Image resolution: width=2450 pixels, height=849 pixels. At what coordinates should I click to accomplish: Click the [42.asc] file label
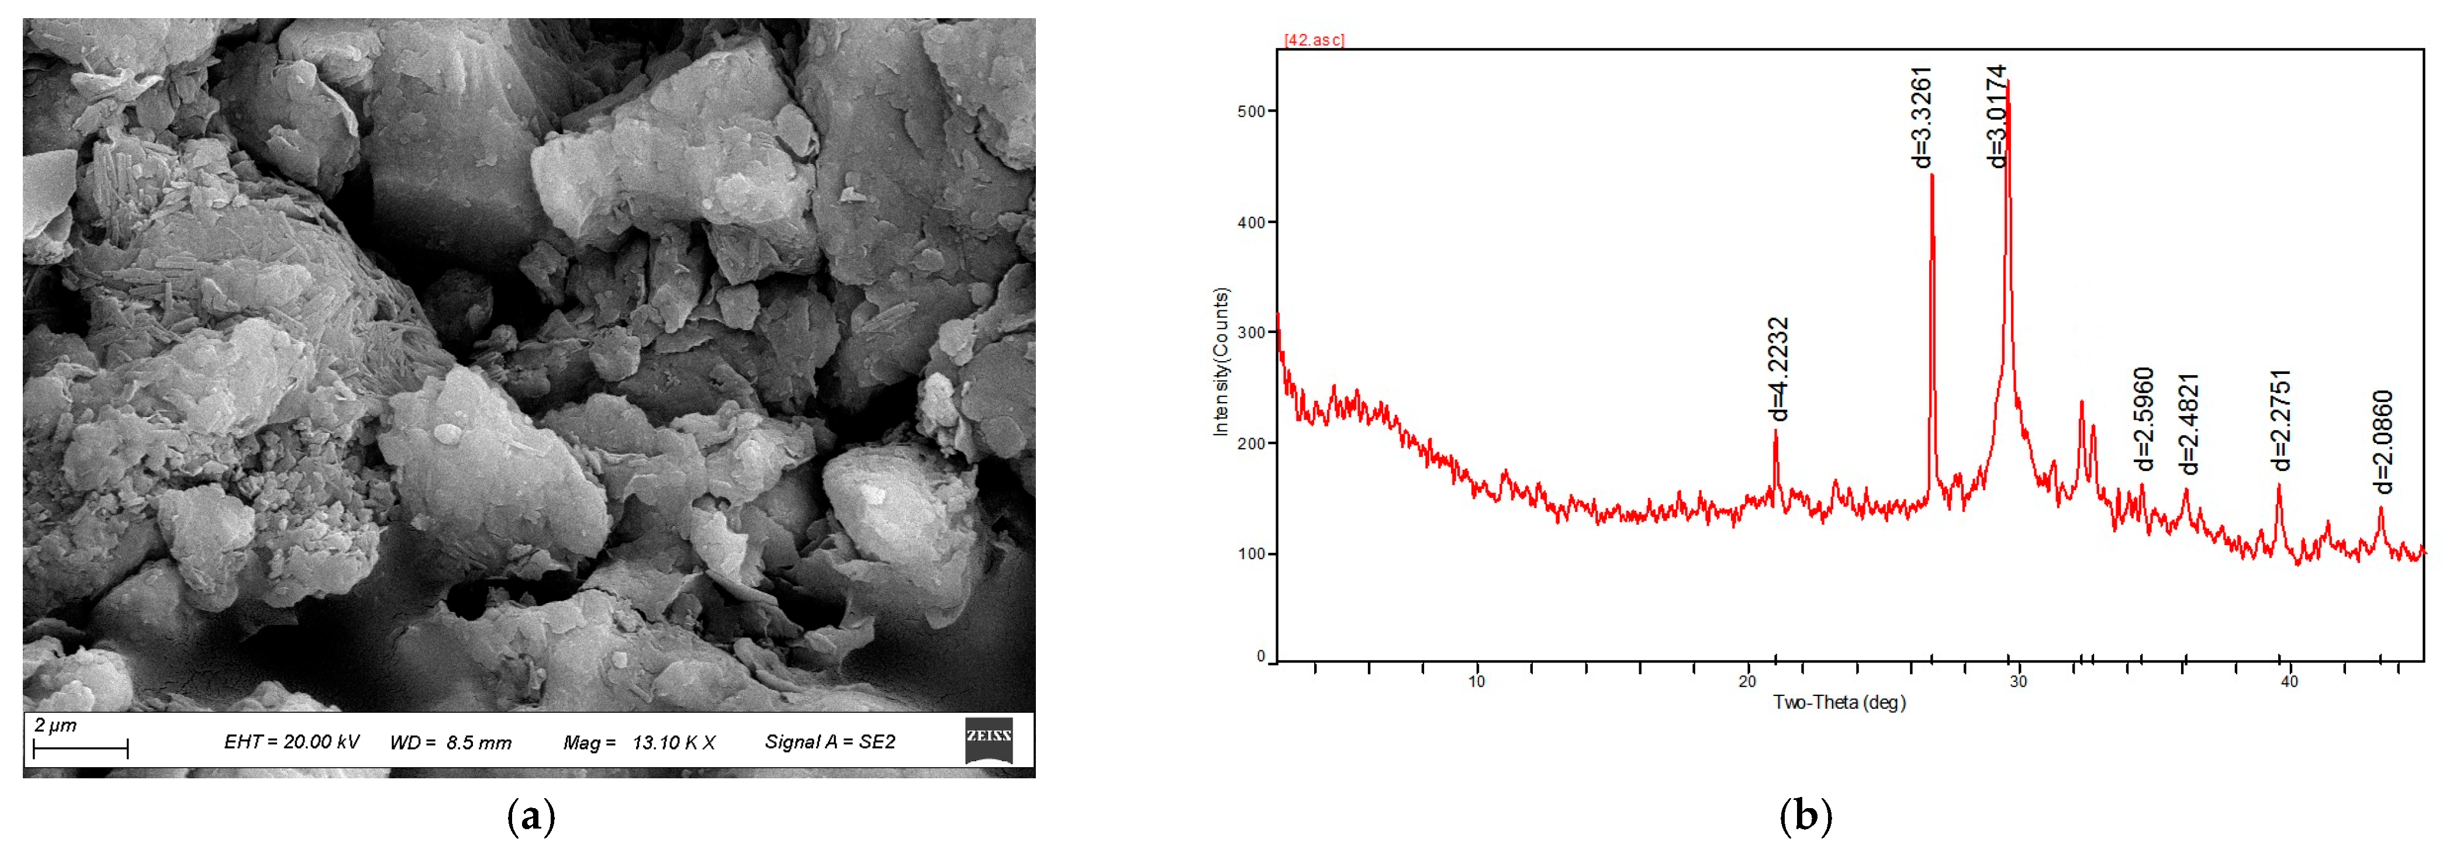pos(1314,40)
